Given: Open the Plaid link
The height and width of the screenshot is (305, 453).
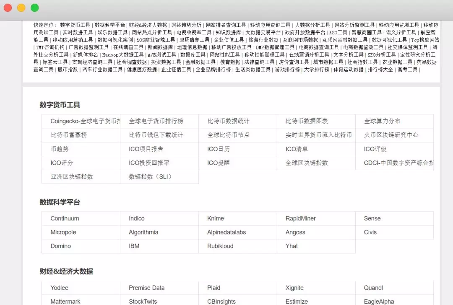Looking at the screenshot, I should click(x=213, y=288).
